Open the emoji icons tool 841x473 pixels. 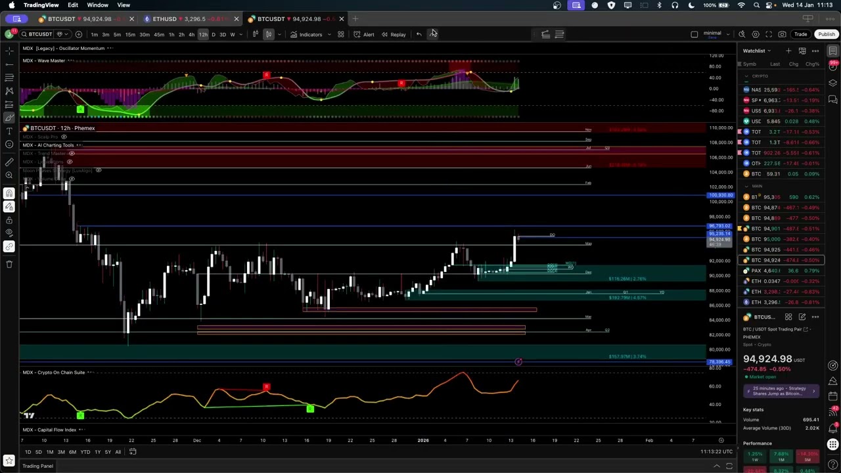(x=9, y=144)
